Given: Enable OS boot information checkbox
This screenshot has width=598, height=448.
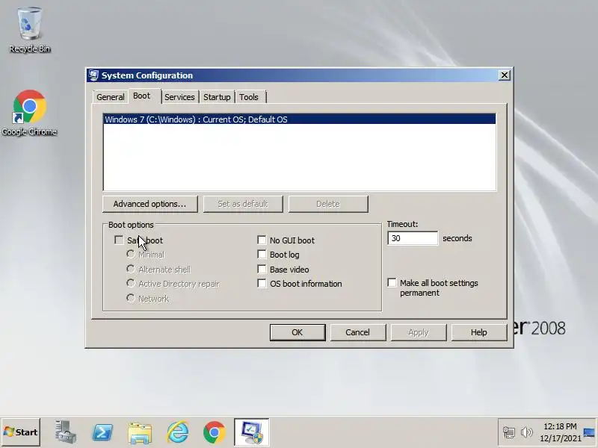Looking at the screenshot, I should (x=262, y=284).
